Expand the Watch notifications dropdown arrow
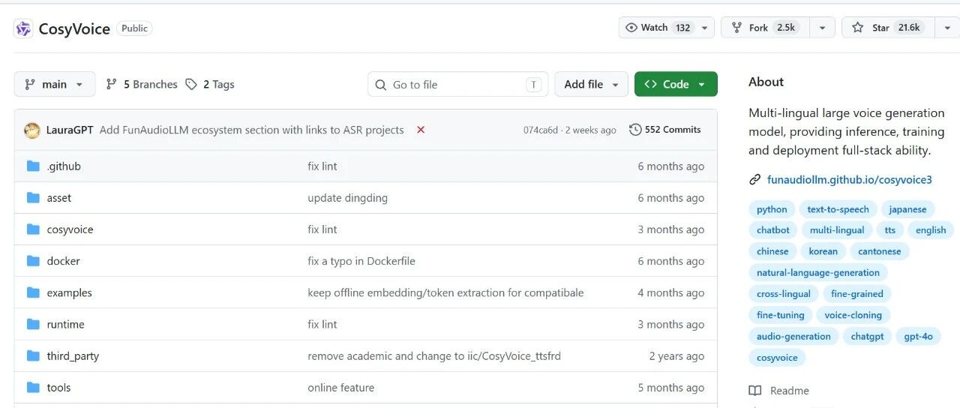960x408 pixels. pyautogui.click(x=704, y=28)
